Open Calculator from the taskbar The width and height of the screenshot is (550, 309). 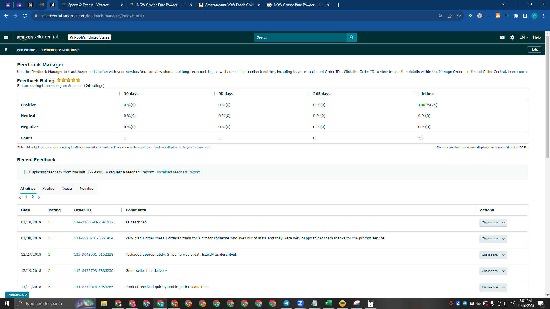point(370,303)
